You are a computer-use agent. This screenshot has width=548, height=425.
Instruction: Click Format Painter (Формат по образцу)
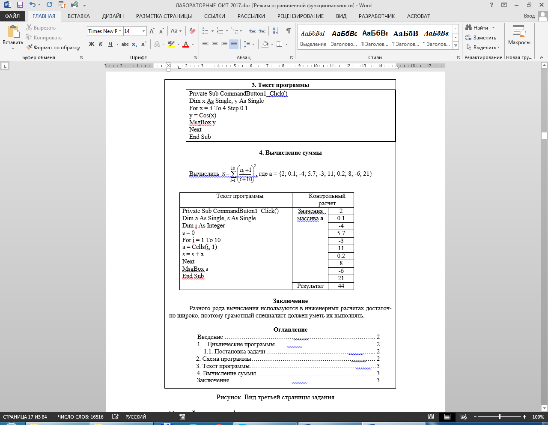point(53,48)
